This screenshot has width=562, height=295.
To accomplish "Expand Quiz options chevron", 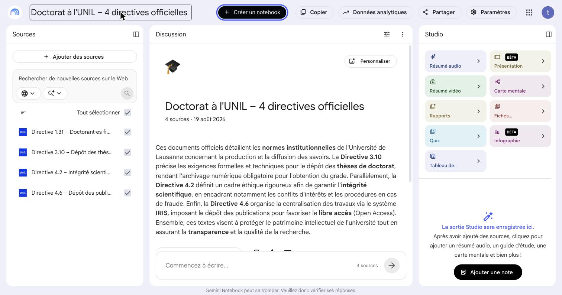I will [479, 136].
